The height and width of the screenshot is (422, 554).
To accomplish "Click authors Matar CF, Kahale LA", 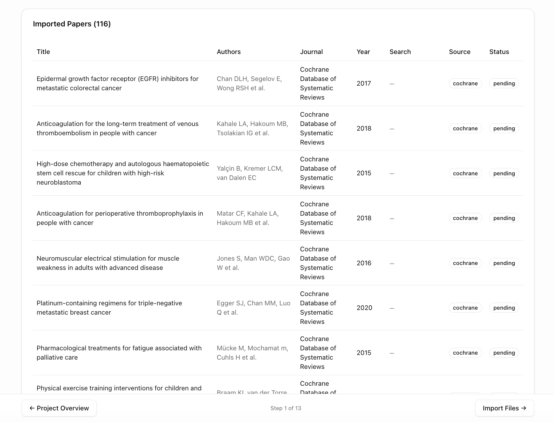I will coord(248,218).
